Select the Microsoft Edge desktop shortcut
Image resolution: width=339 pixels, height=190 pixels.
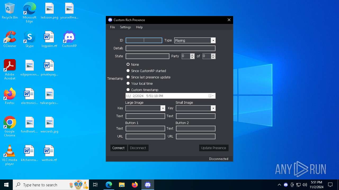point(29,13)
